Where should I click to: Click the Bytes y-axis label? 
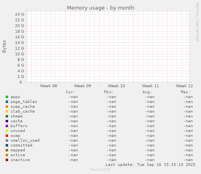[4, 46]
